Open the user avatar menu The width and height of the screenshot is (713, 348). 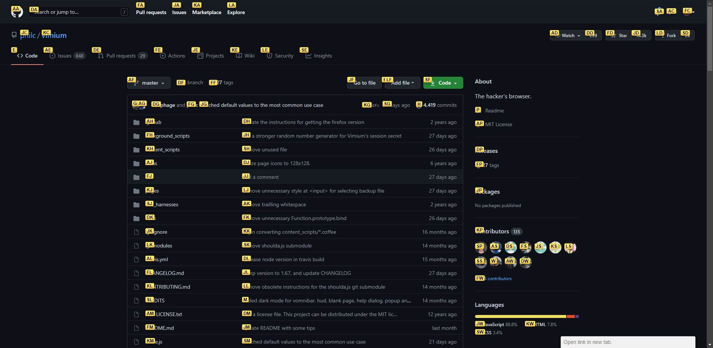[x=688, y=12]
